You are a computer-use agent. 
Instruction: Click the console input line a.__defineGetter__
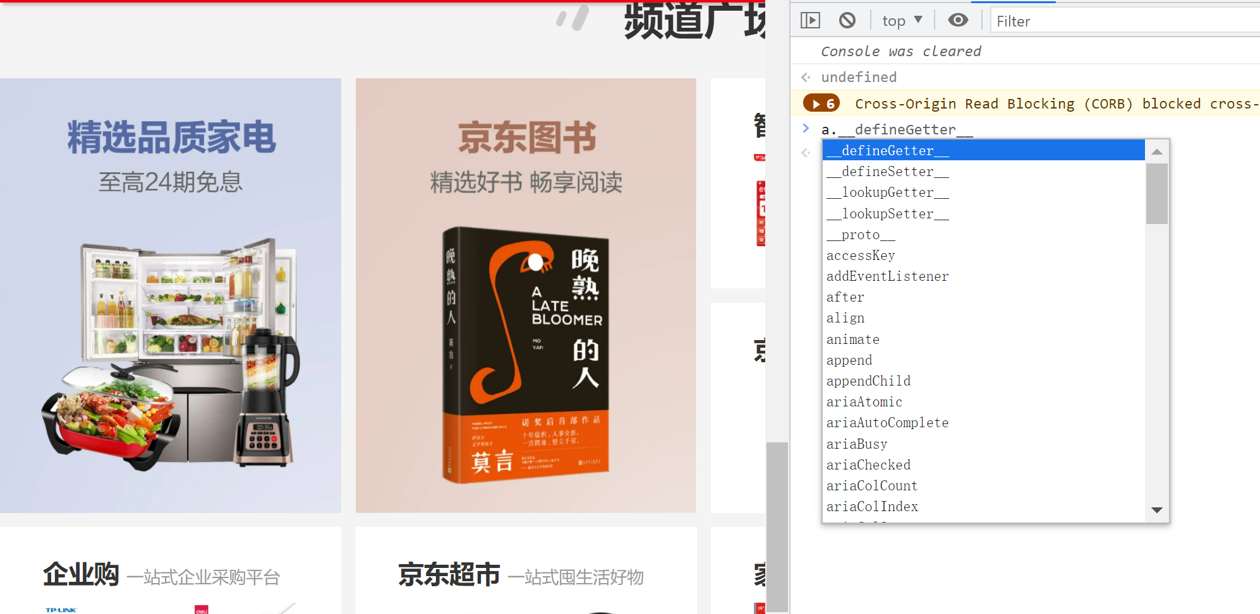coord(897,129)
